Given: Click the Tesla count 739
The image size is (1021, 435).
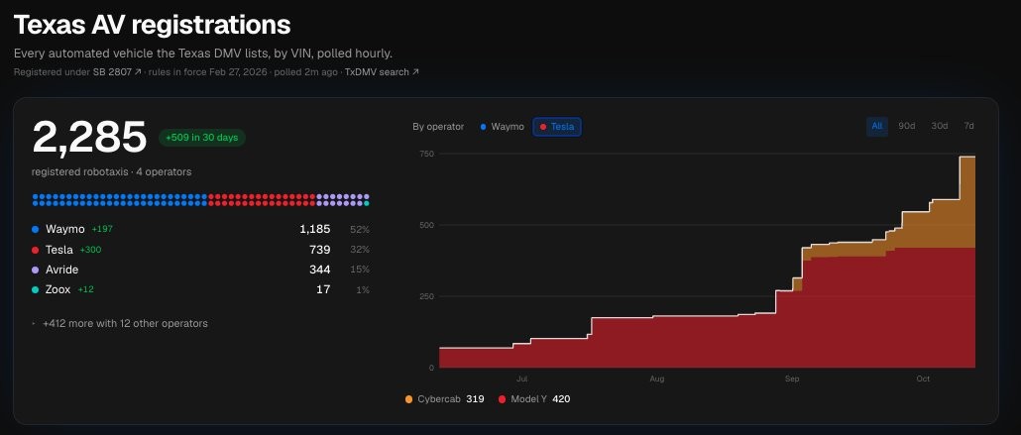Looking at the screenshot, I should coord(320,250).
